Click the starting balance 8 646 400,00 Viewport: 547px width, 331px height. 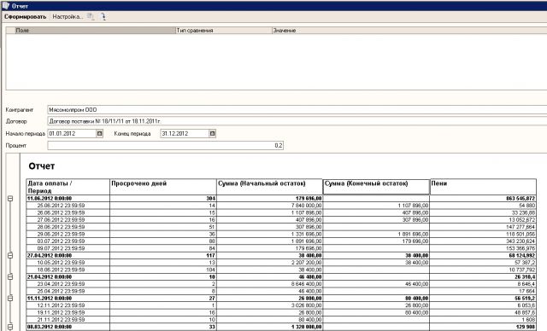pyautogui.click(x=306, y=284)
